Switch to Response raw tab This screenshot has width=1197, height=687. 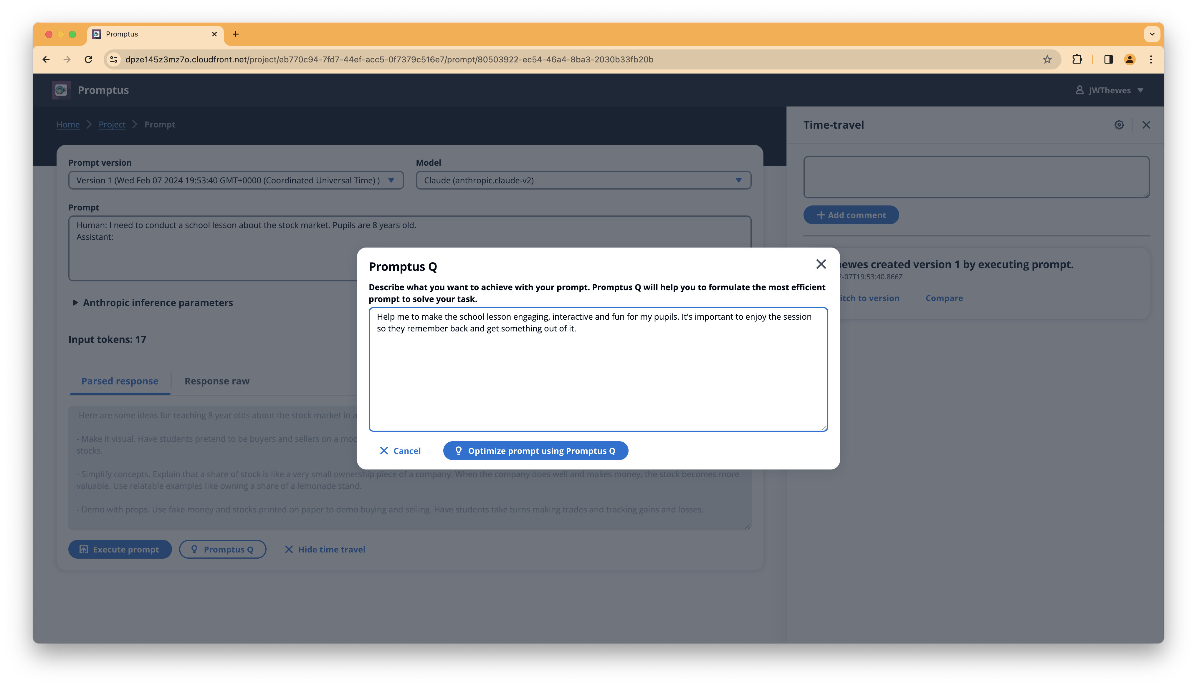tap(217, 381)
